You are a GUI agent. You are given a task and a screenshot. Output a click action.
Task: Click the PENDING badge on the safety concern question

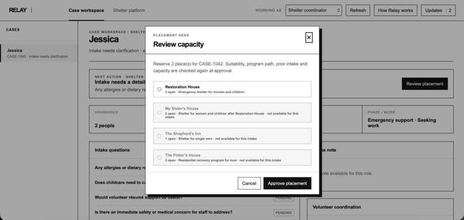(x=283, y=213)
